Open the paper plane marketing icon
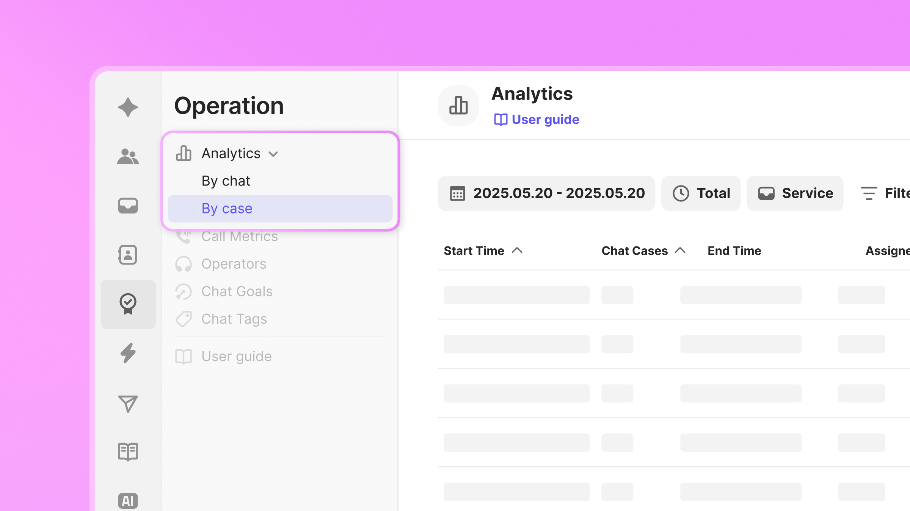 click(x=128, y=404)
